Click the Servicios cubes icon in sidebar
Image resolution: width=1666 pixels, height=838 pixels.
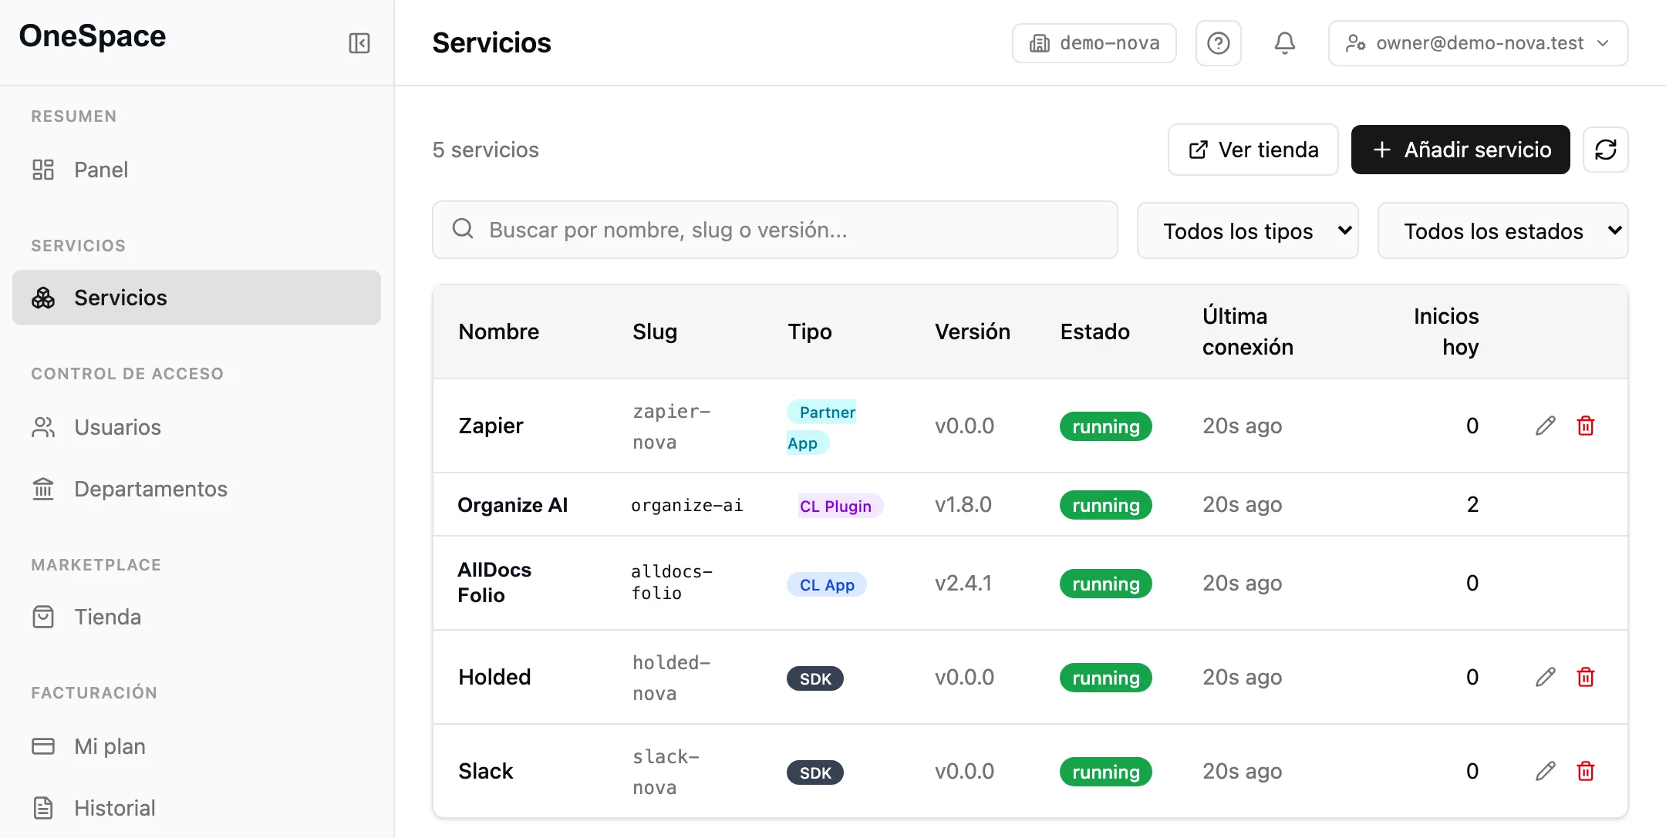43,298
